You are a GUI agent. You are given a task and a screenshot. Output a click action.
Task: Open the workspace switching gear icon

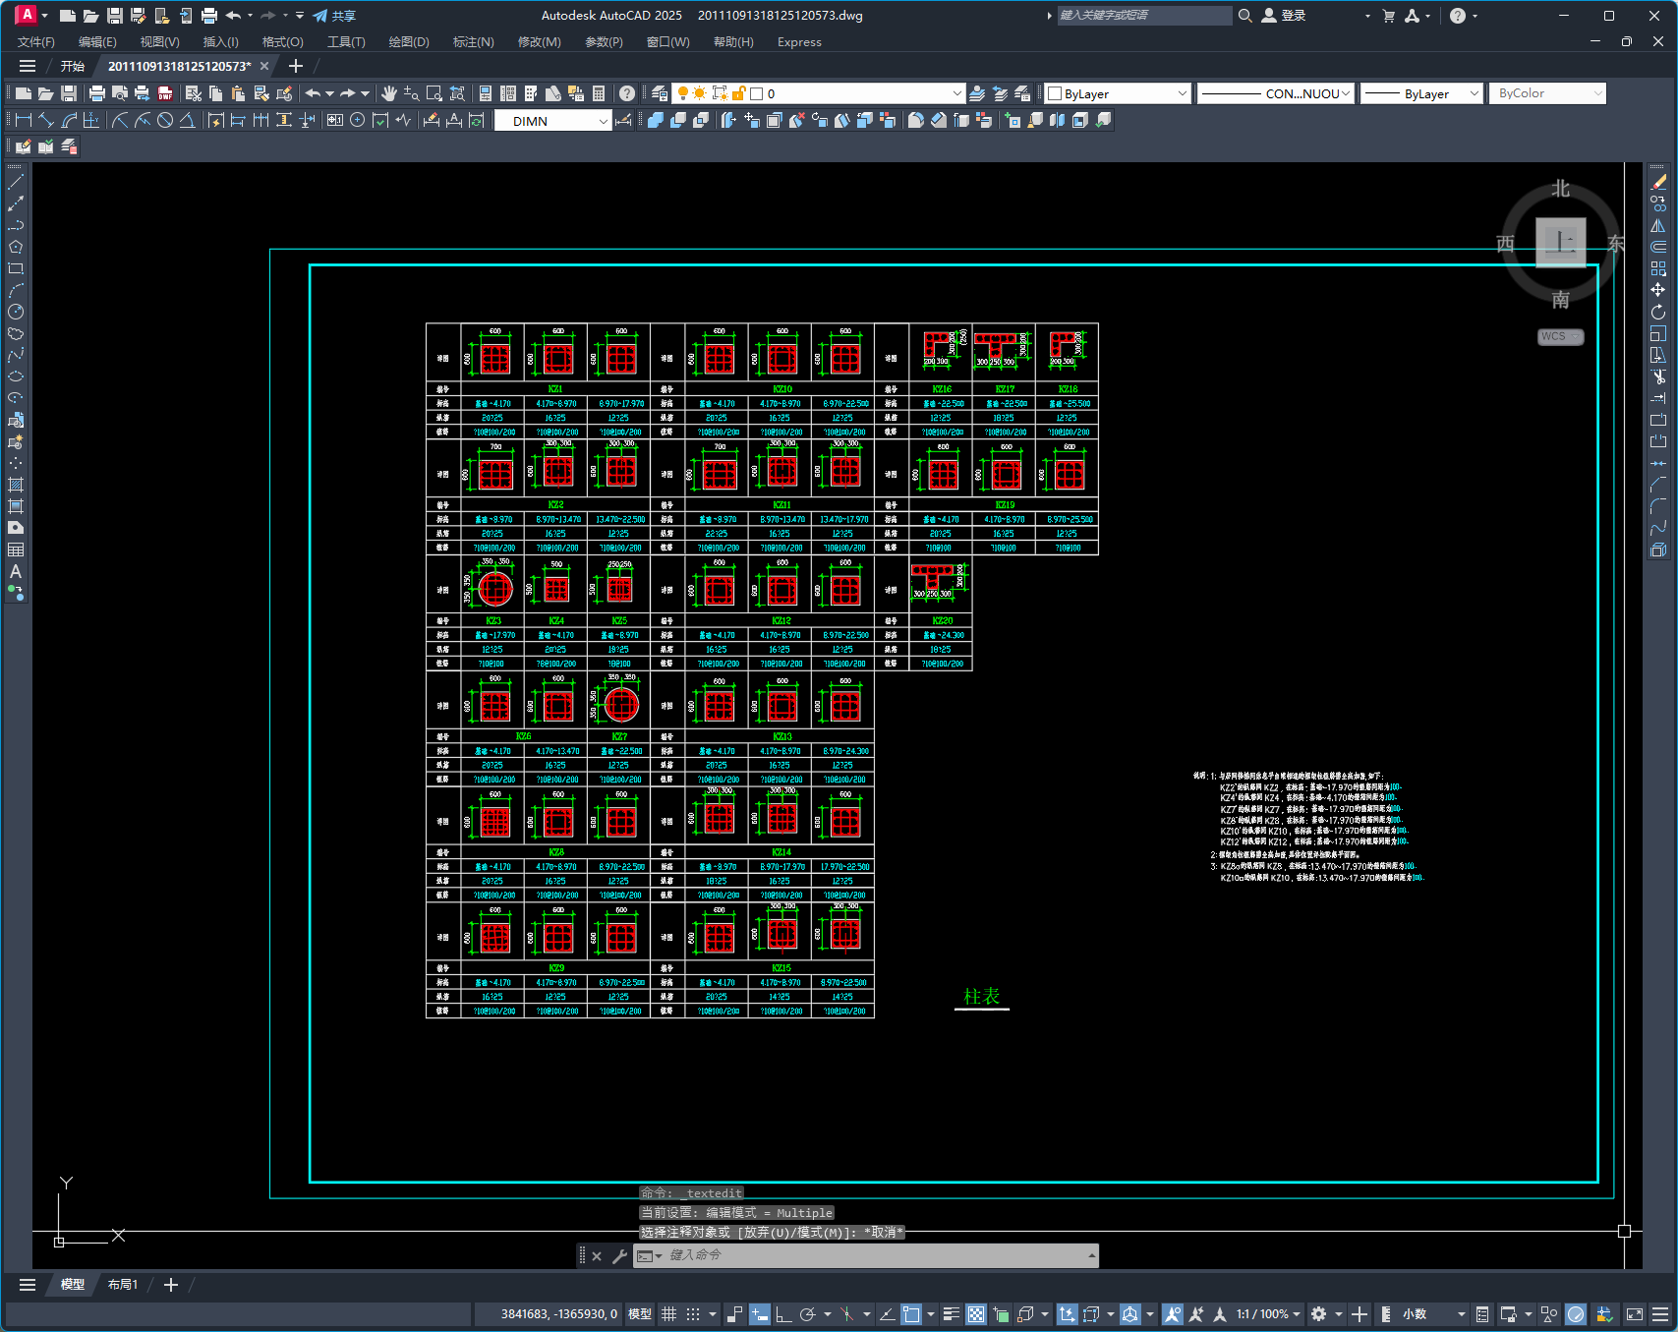tap(1319, 1314)
